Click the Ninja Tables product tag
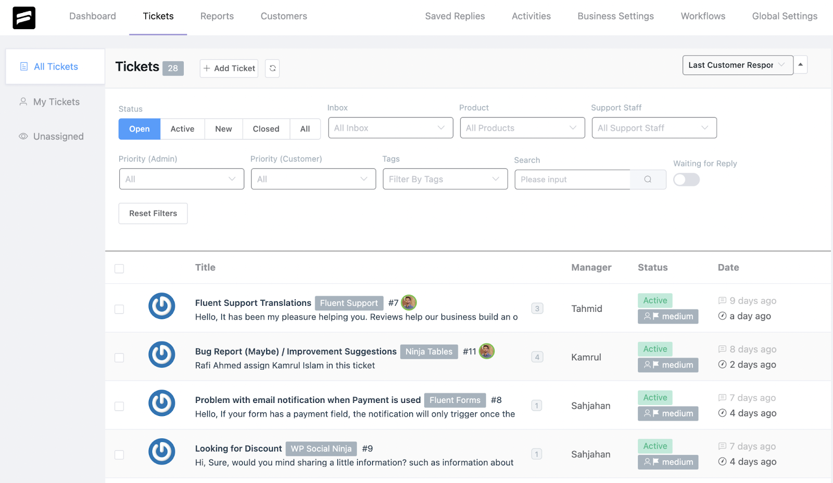The width and height of the screenshot is (833, 483). 429,351
